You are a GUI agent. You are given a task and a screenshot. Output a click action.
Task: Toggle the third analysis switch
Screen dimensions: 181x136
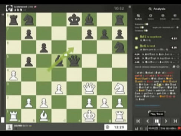[x=146, y=30]
